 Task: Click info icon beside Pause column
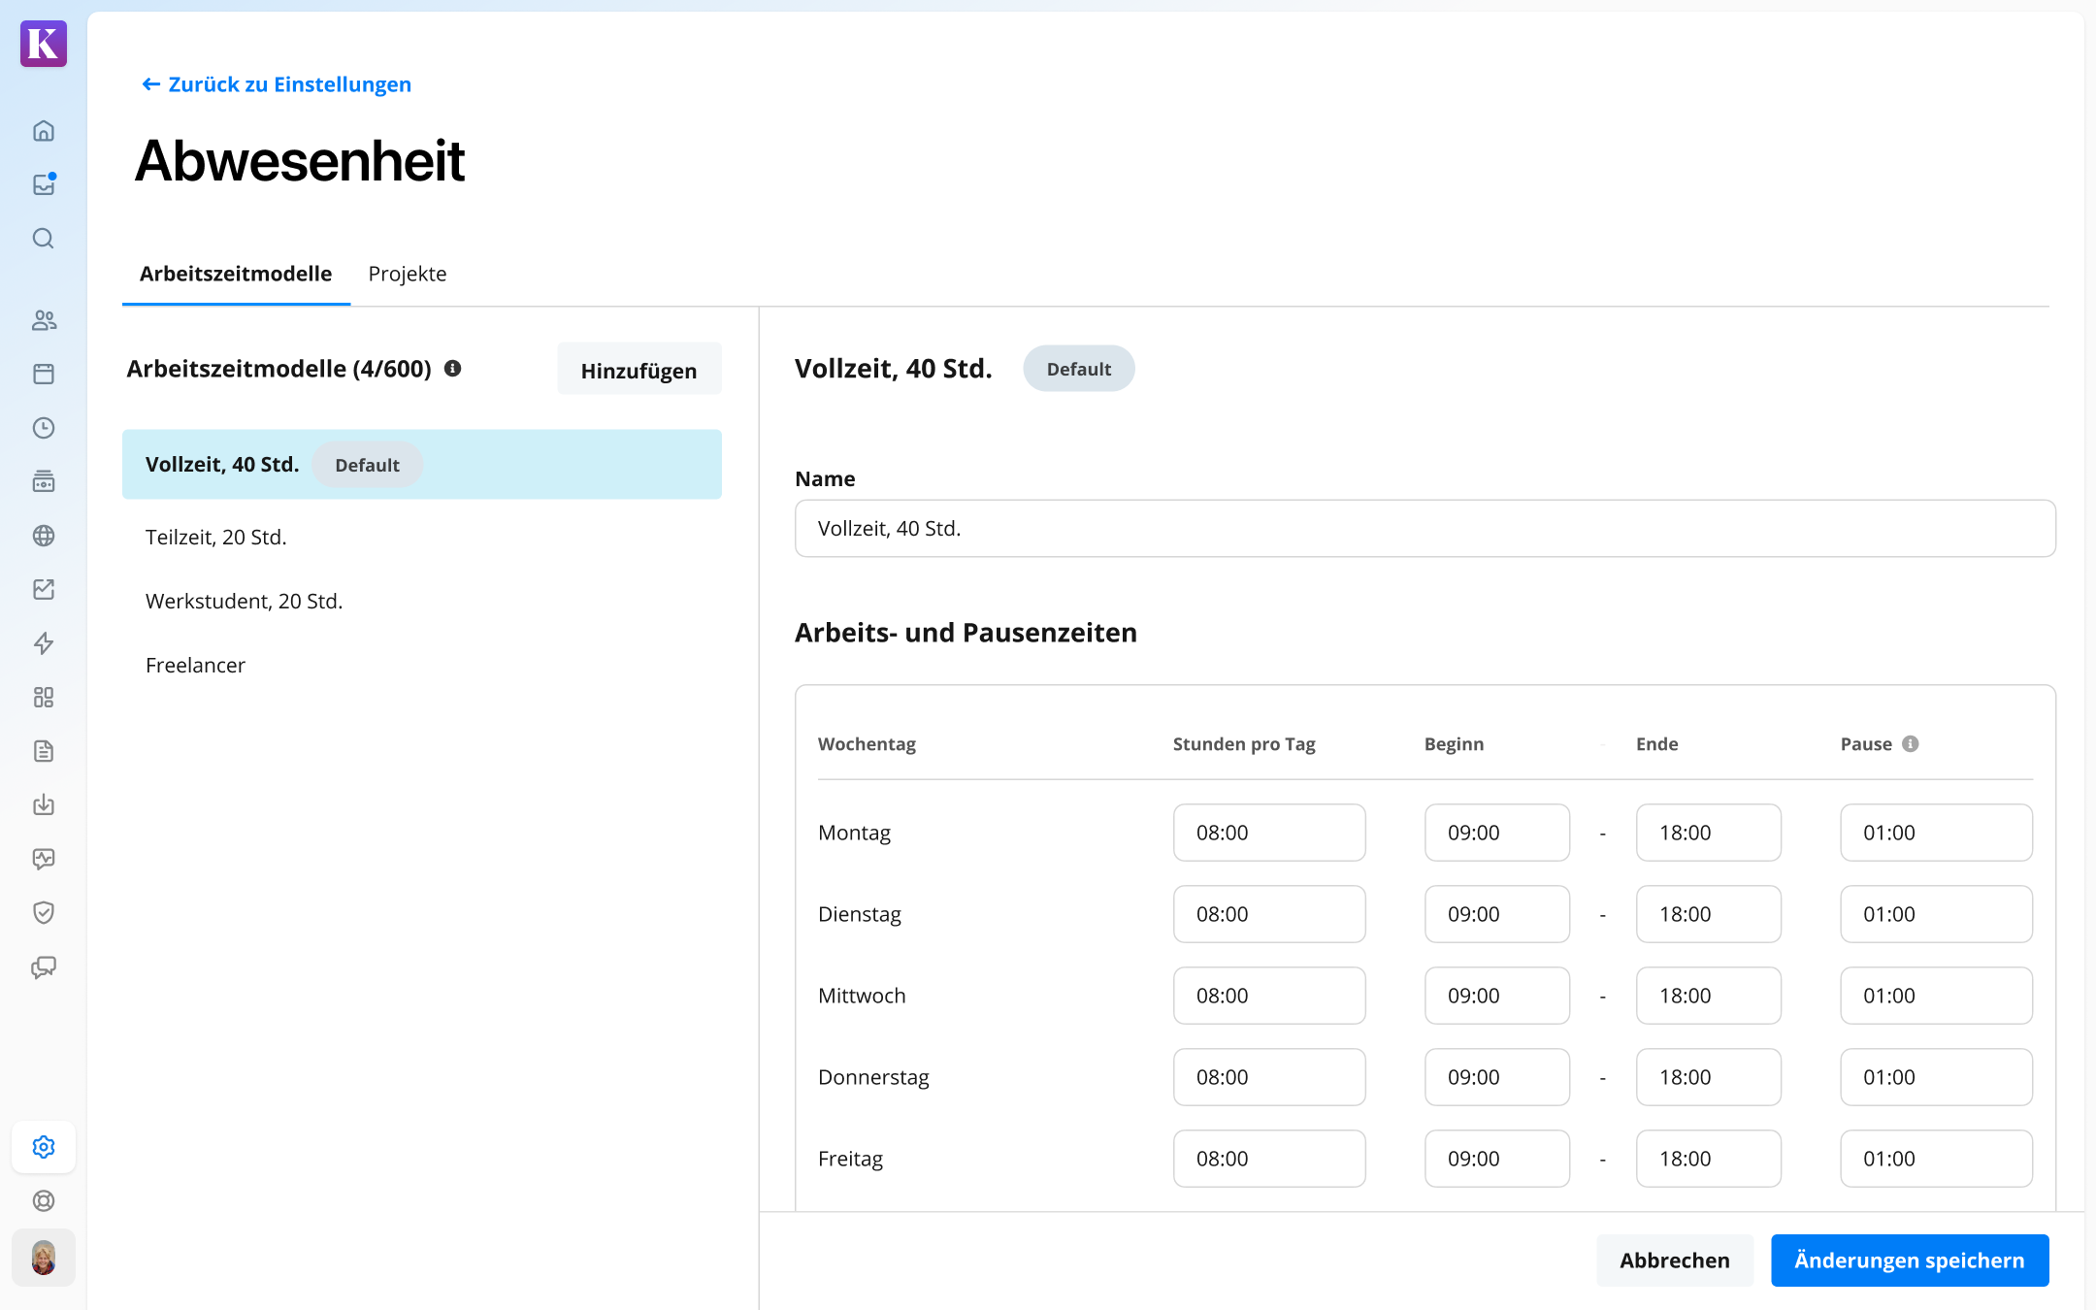1910,744
